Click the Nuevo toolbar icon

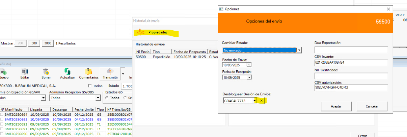[x=4, y=71]
